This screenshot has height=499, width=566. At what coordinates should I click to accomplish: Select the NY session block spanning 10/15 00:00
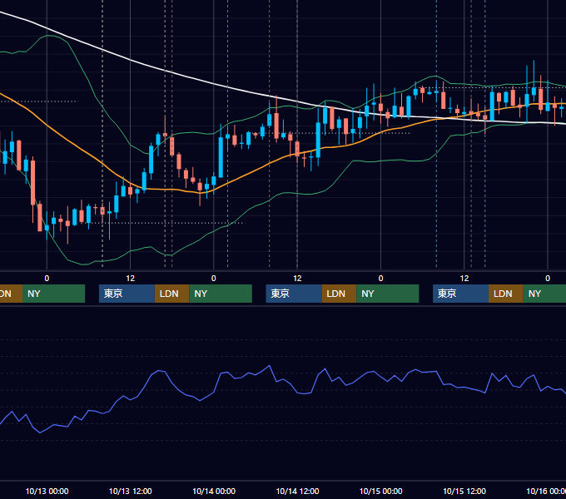pyautogui.click(x=388, y=294)
